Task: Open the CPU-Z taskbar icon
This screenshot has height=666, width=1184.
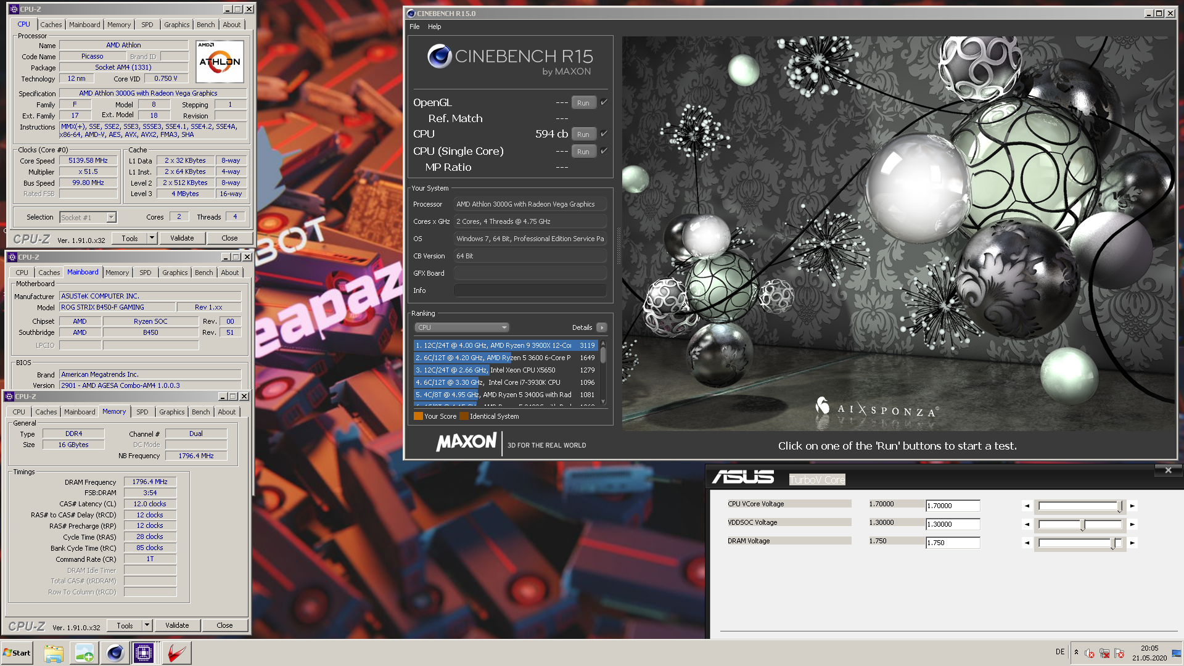Action: click(x=144, y=653)
